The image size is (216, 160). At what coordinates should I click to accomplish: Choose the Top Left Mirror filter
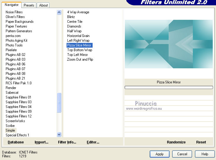(78, 55)
